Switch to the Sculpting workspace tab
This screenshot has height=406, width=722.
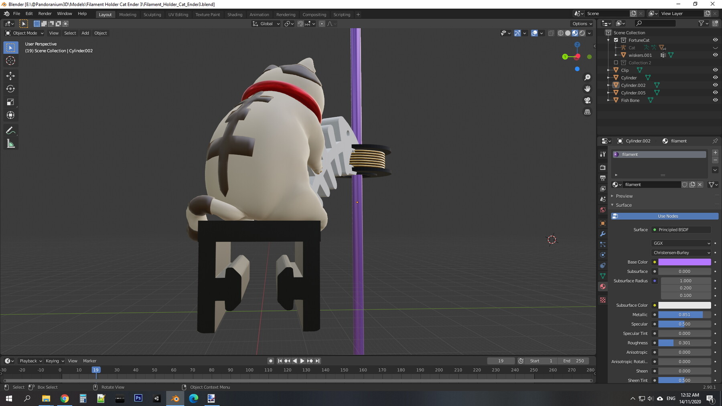pos(152,14)
